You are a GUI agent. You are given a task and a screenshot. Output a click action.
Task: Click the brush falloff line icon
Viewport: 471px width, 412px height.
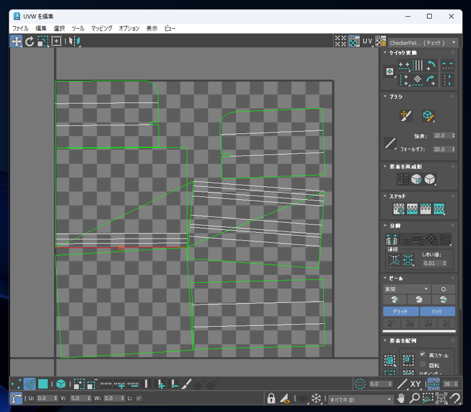[x=390, y=143]
